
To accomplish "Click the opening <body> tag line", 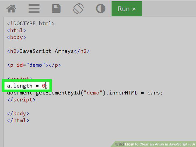I will click(16, 37).
